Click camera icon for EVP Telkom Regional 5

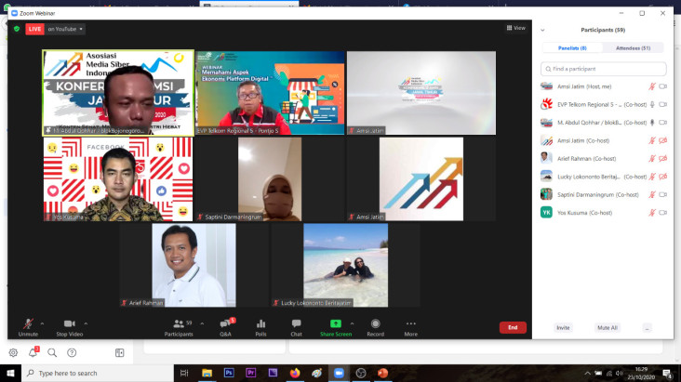[662, 105]
